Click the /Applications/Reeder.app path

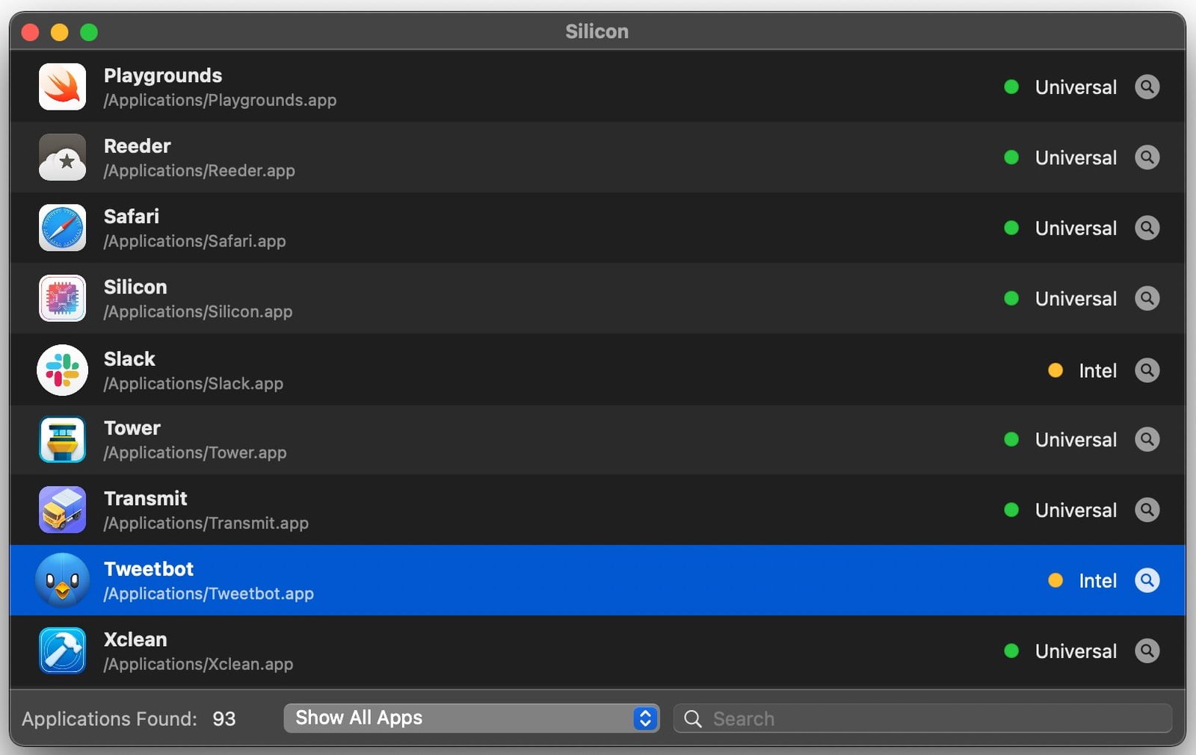tap(200, 170)
